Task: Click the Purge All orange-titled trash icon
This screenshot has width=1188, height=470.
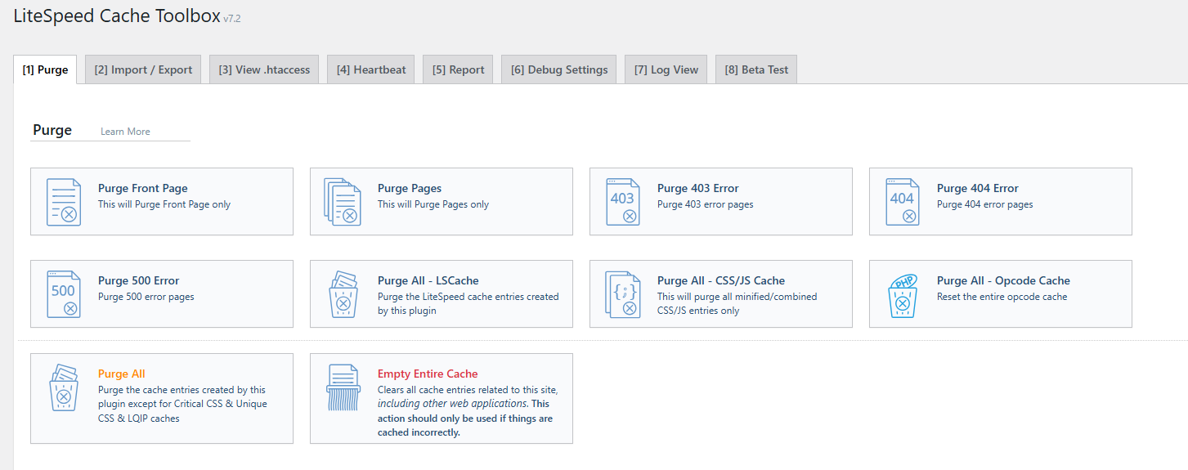Action: coord(64,387)
